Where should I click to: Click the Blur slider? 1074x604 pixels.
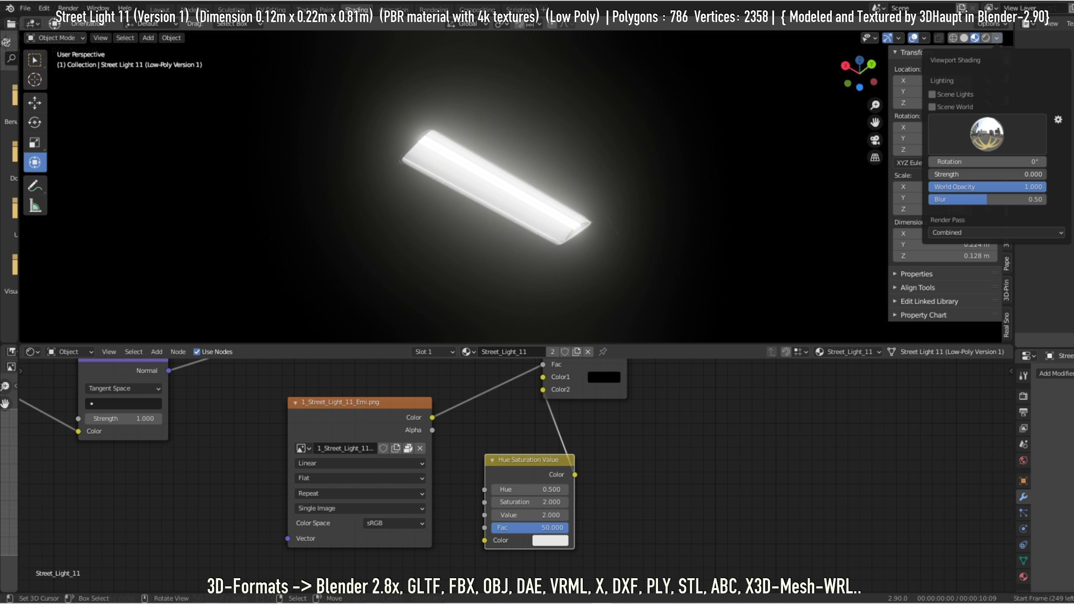coord(987,199)
